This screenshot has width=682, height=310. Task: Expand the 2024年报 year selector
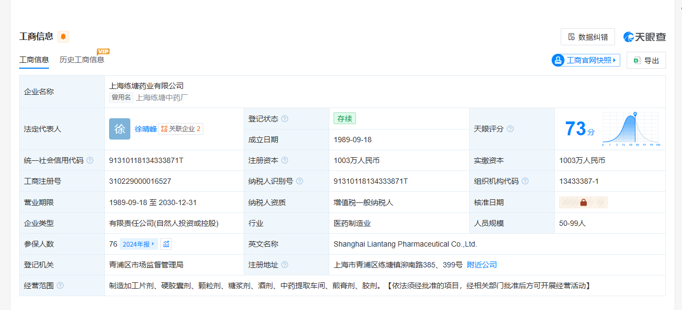coord(138,244)
